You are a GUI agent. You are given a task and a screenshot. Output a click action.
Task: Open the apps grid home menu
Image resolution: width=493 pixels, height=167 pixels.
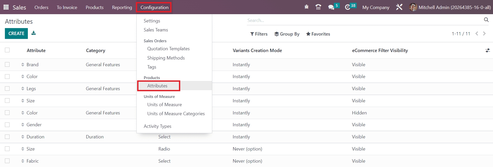pyautogui.click(x=6, y=7)
